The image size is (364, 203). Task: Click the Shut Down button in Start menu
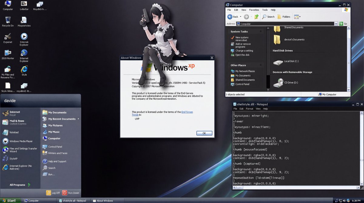pyautogui.click(x=71, y=193)
